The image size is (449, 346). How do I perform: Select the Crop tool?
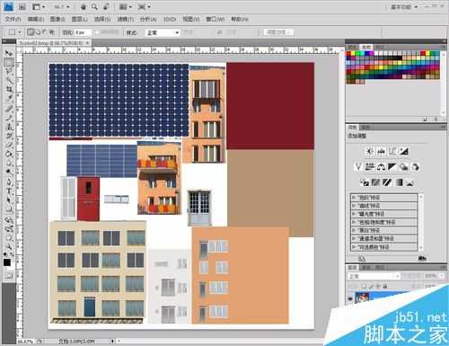coord(9,89)
